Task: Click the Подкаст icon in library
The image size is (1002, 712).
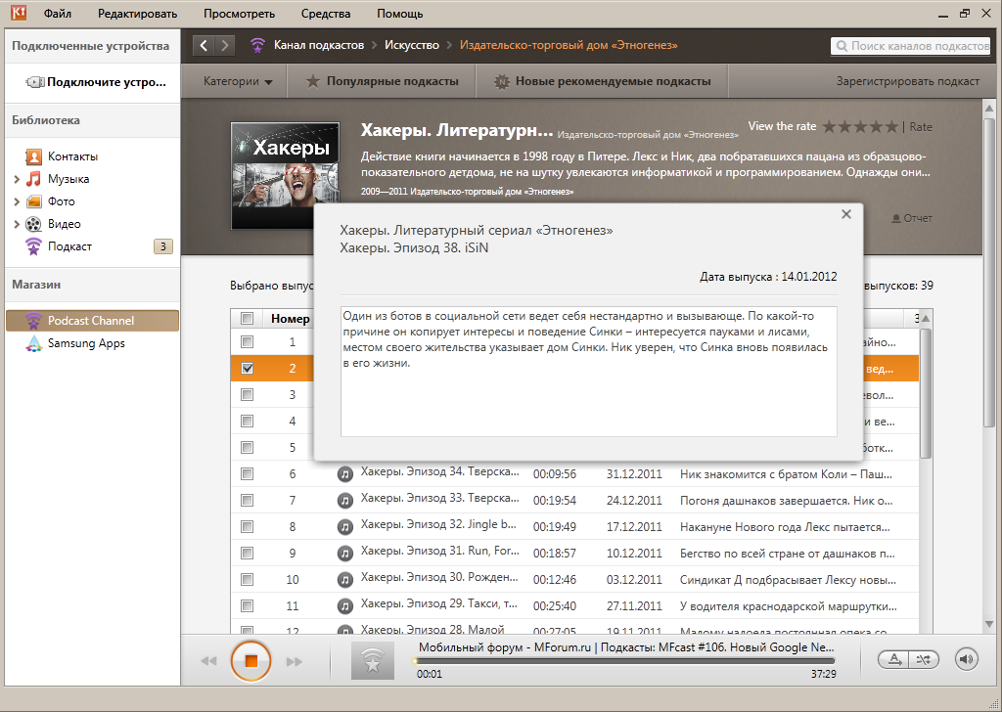Action: click(x=33, y=246)
